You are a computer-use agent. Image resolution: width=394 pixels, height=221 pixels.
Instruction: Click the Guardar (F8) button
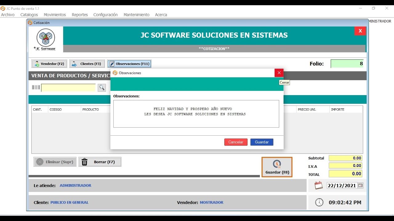click(x=277, y=167)
